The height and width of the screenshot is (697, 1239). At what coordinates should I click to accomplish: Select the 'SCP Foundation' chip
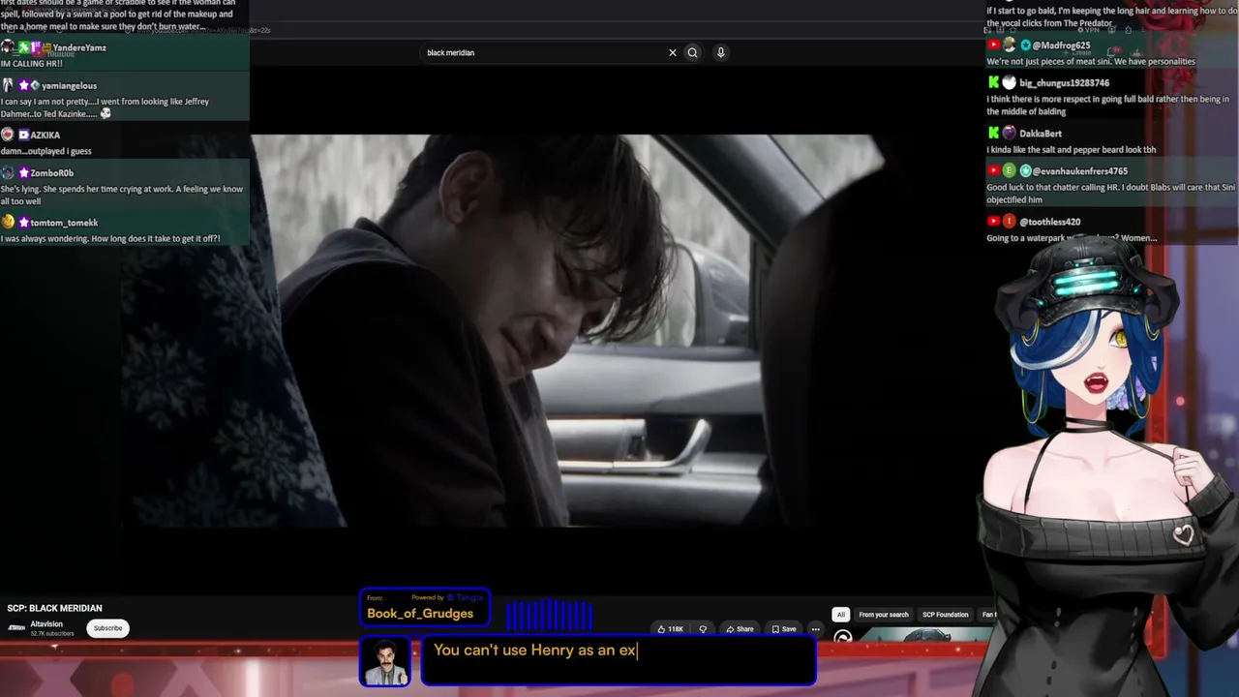click(x=946, y=615)
